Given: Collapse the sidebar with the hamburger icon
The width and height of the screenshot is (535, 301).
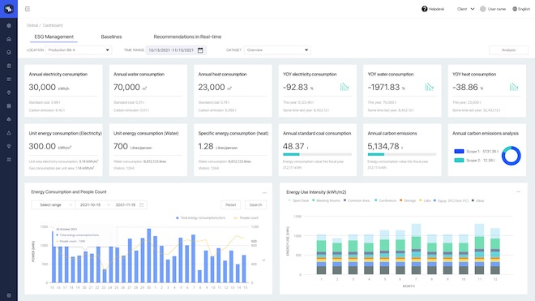Looking at the screenshot, I should coord(28,9).
